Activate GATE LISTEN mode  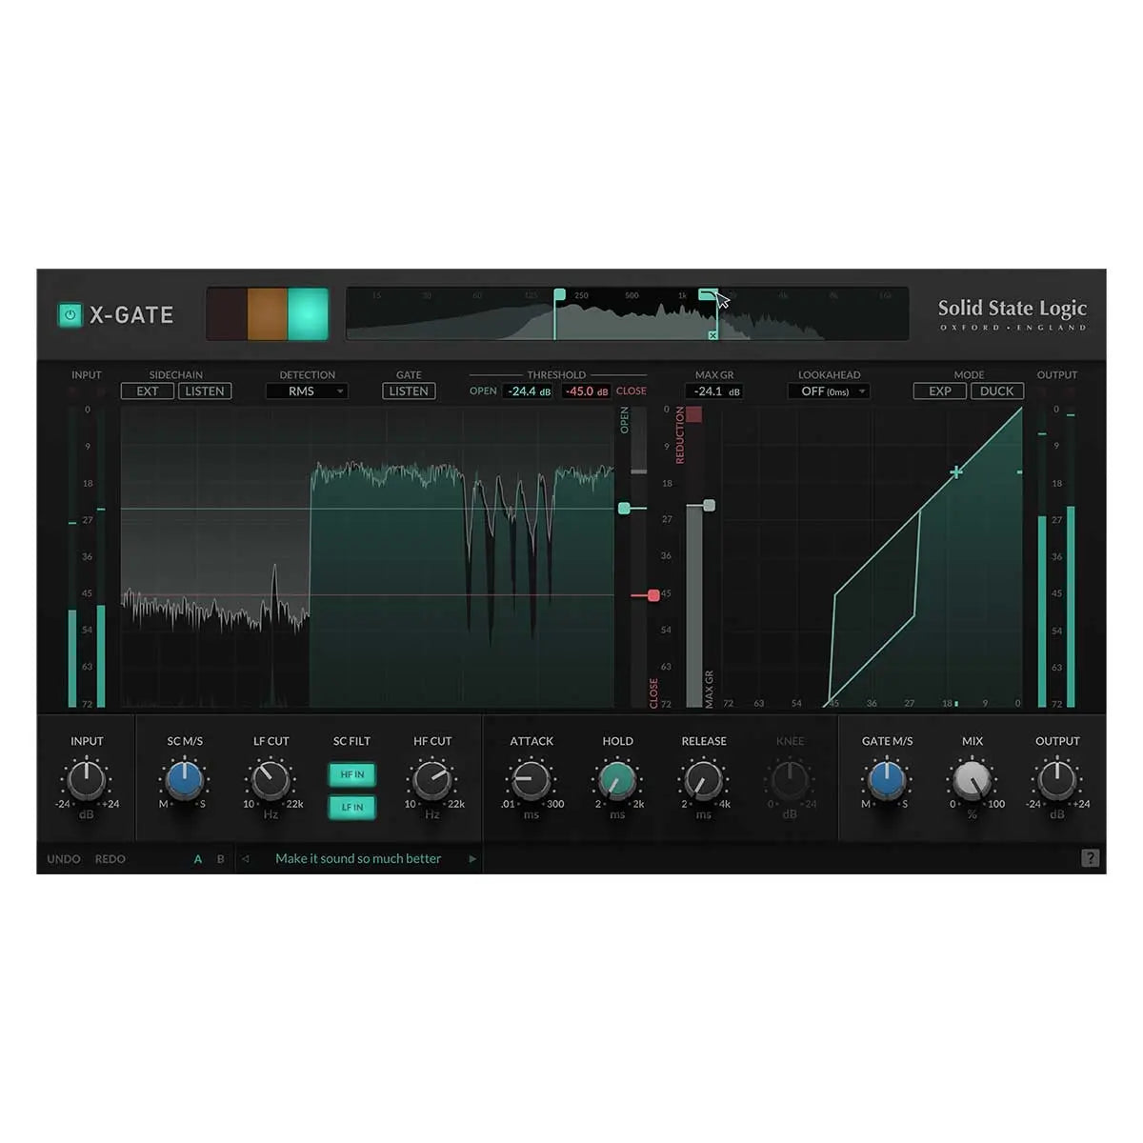pyautogui.click(x=408, y=391)
